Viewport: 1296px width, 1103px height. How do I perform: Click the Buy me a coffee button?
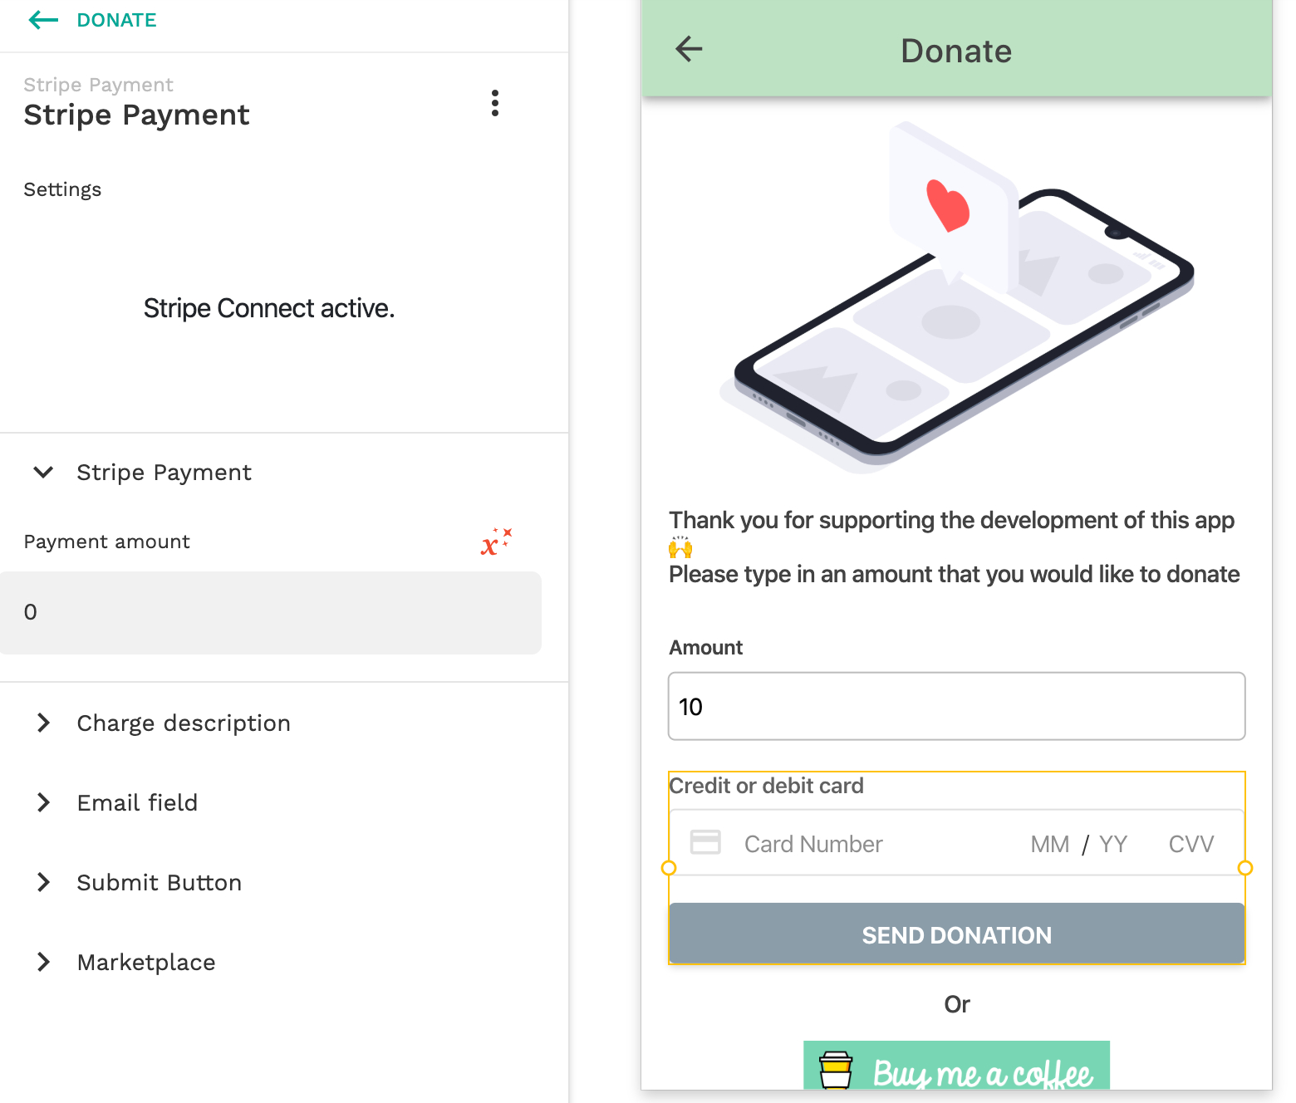pos(956,1066)
